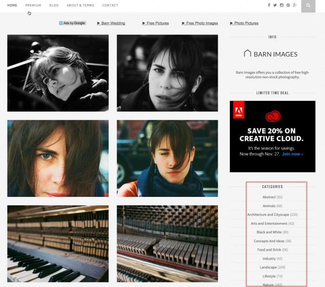325x287 pixels.
Task: Follow the Photo Pictures ad link
Action: click(x=244, y=23)
